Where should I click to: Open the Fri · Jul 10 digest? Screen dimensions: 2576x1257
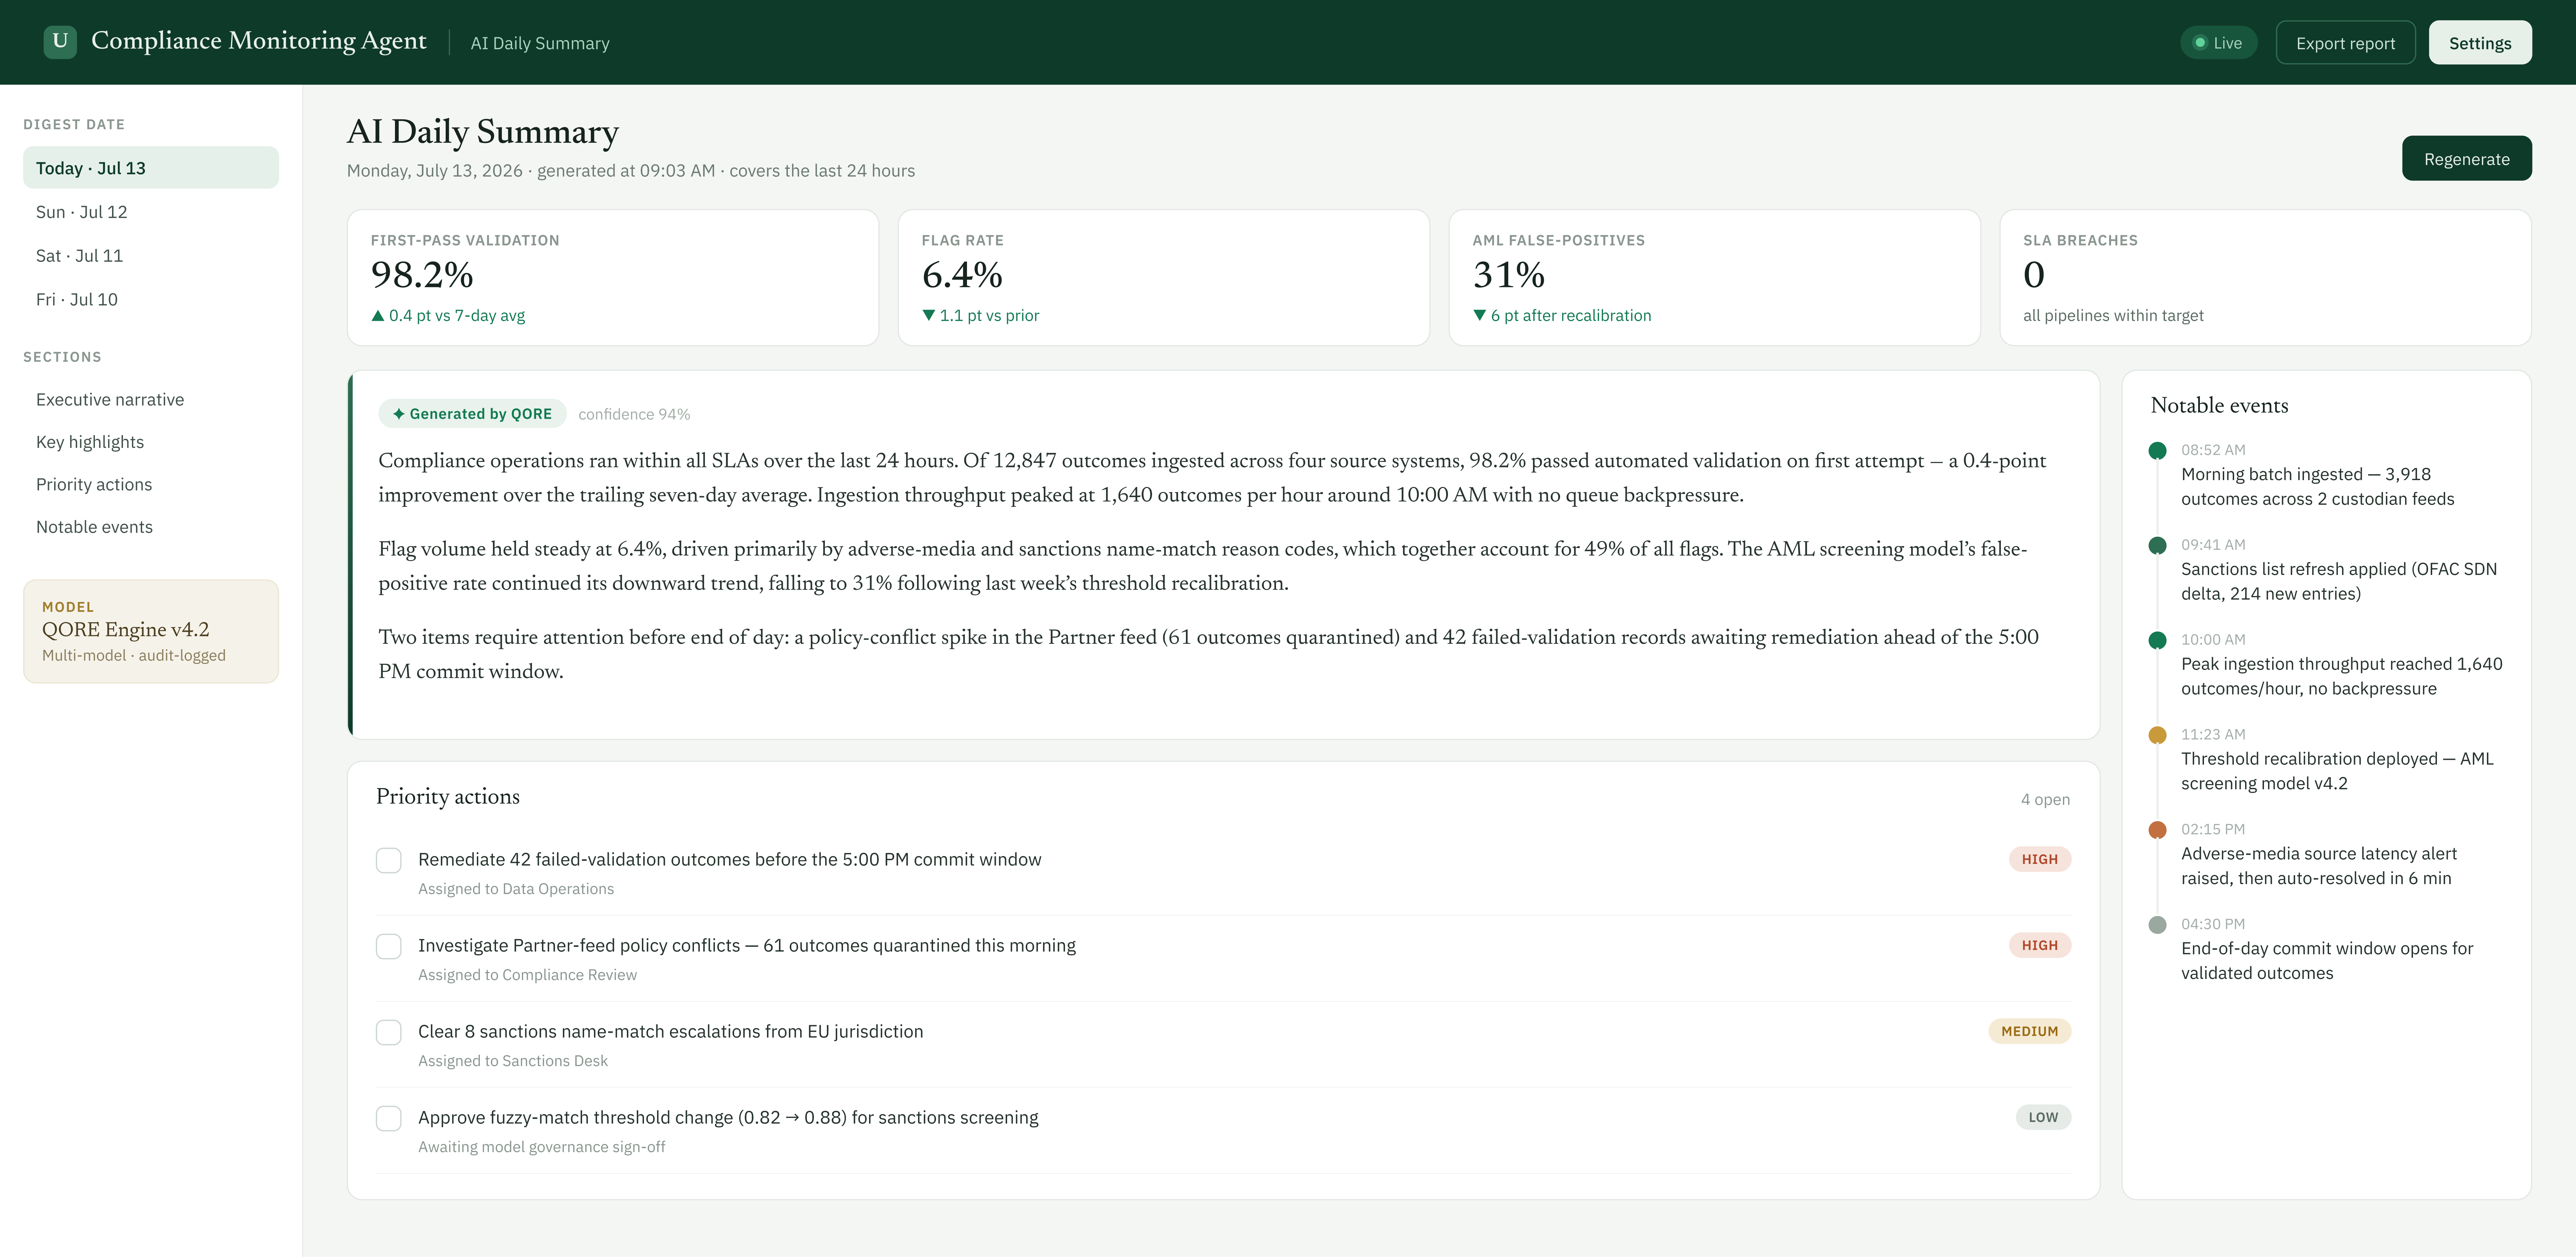pyautogui.click(x=151, y=300)
